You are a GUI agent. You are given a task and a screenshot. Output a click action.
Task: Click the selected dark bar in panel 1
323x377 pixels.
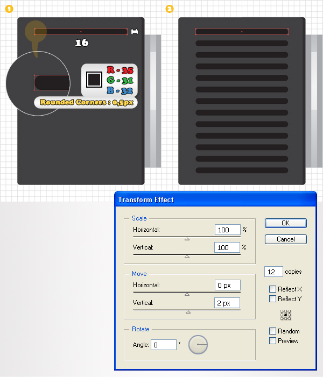point(81,32)
